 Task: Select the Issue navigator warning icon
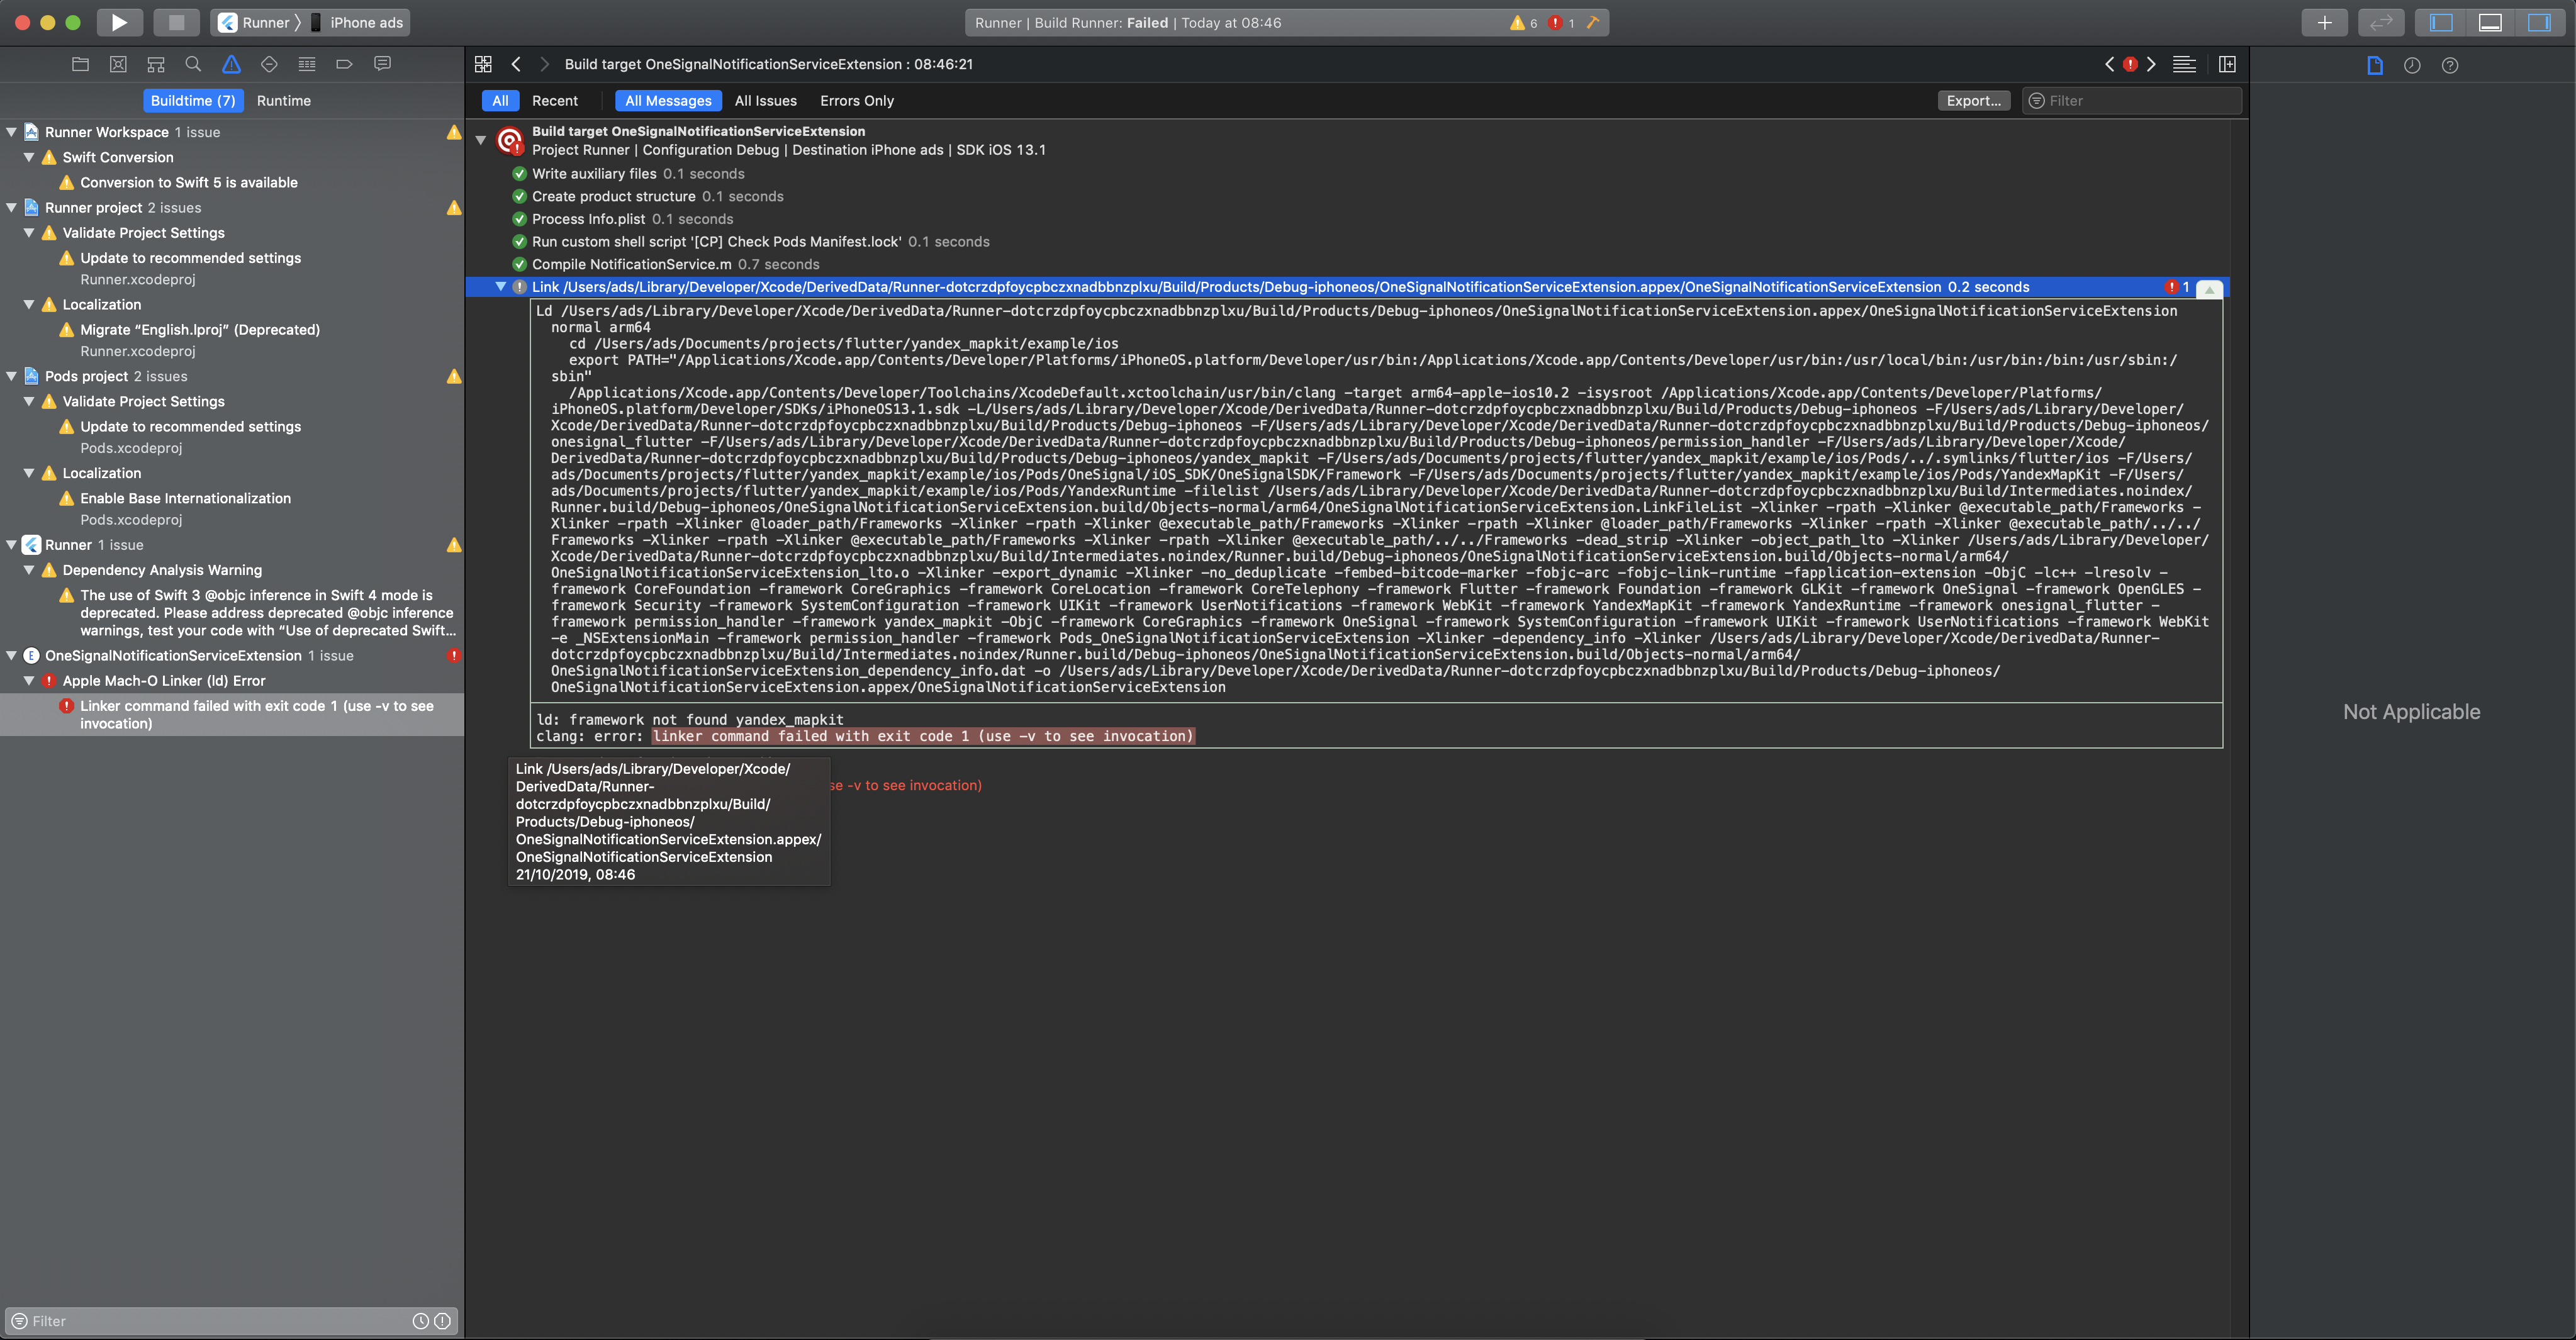click(231, 64)
